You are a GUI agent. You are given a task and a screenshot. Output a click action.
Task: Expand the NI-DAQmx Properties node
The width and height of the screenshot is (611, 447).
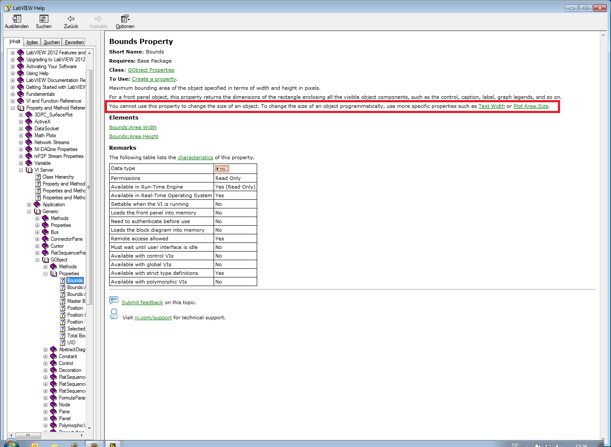[21, 149]
